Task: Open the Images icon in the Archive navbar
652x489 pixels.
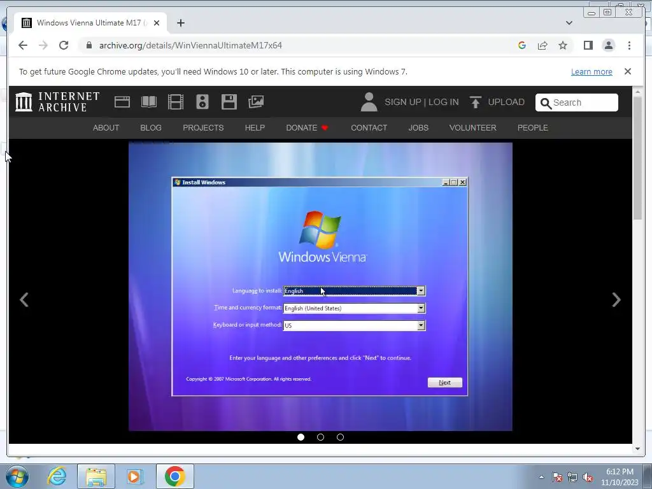Action: pyautogui.click(x=256, y=102)
